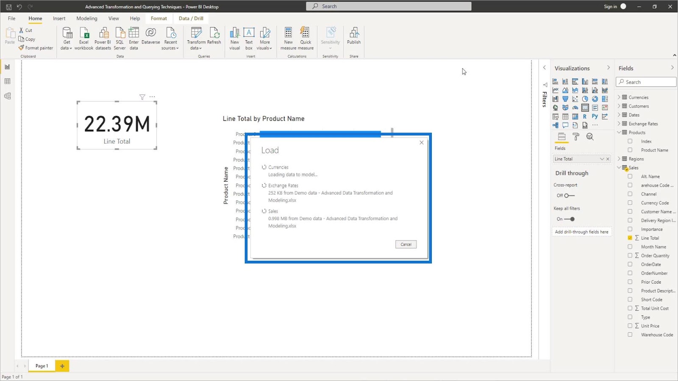
Task: Click the Sign in link
Action: [x=610, y=6]
